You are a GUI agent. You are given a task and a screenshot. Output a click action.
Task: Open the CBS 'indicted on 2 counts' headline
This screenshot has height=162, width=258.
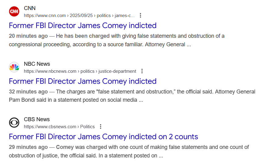[103, 136]
